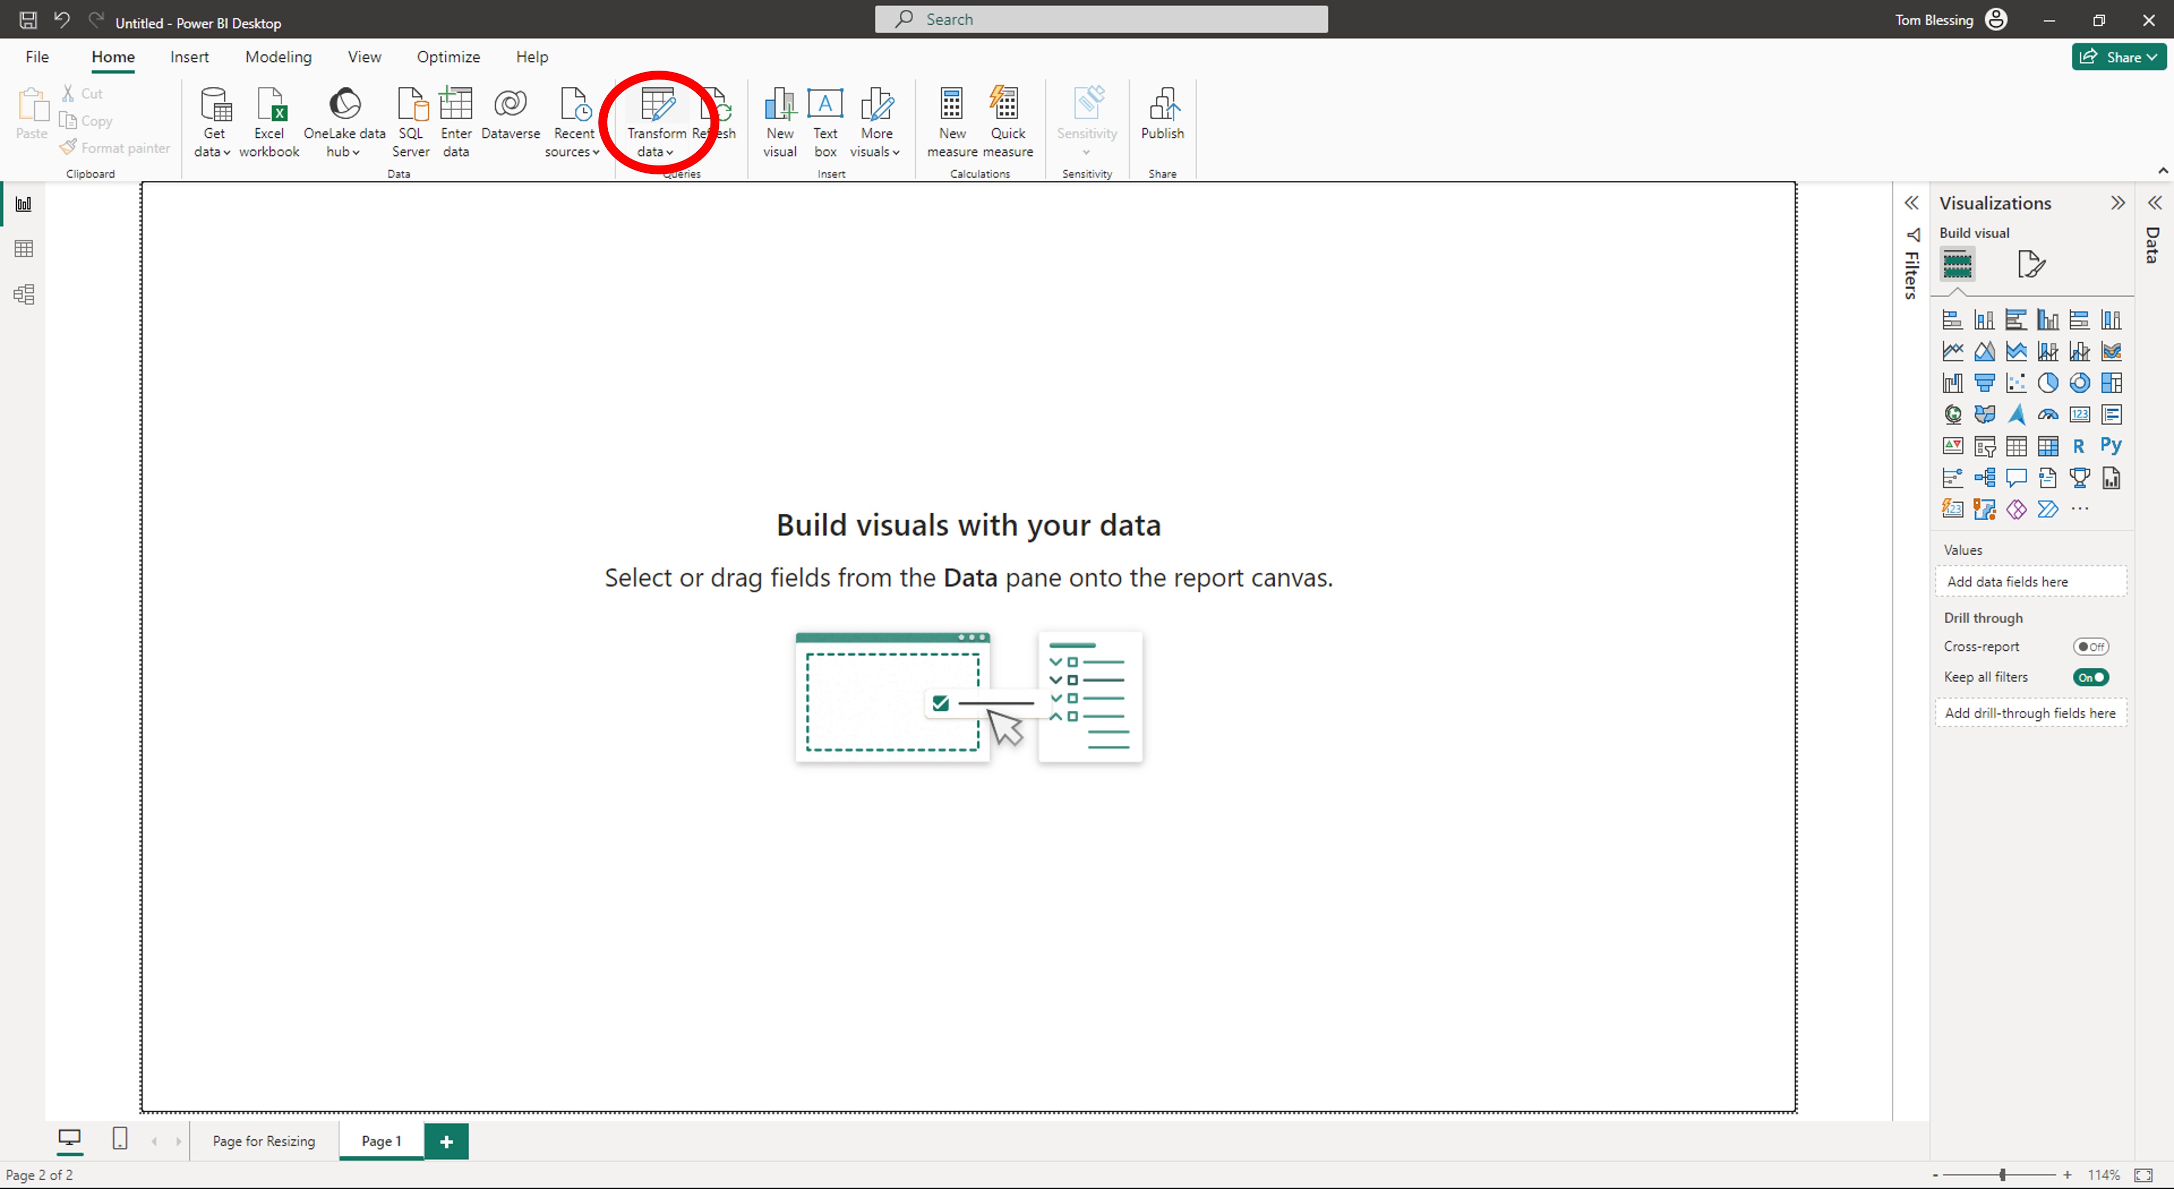Open the Page for Resizing tab
2174x1189 pixels.
click(262, 1140)
